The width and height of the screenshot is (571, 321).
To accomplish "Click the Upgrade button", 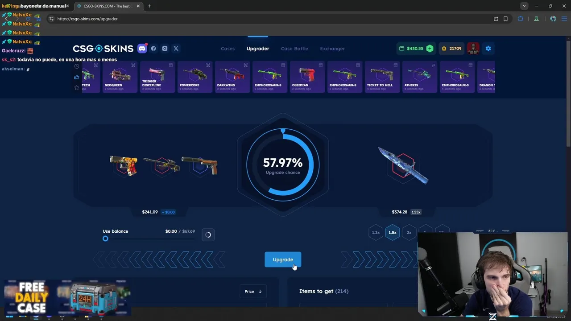I will pos(283,259).
